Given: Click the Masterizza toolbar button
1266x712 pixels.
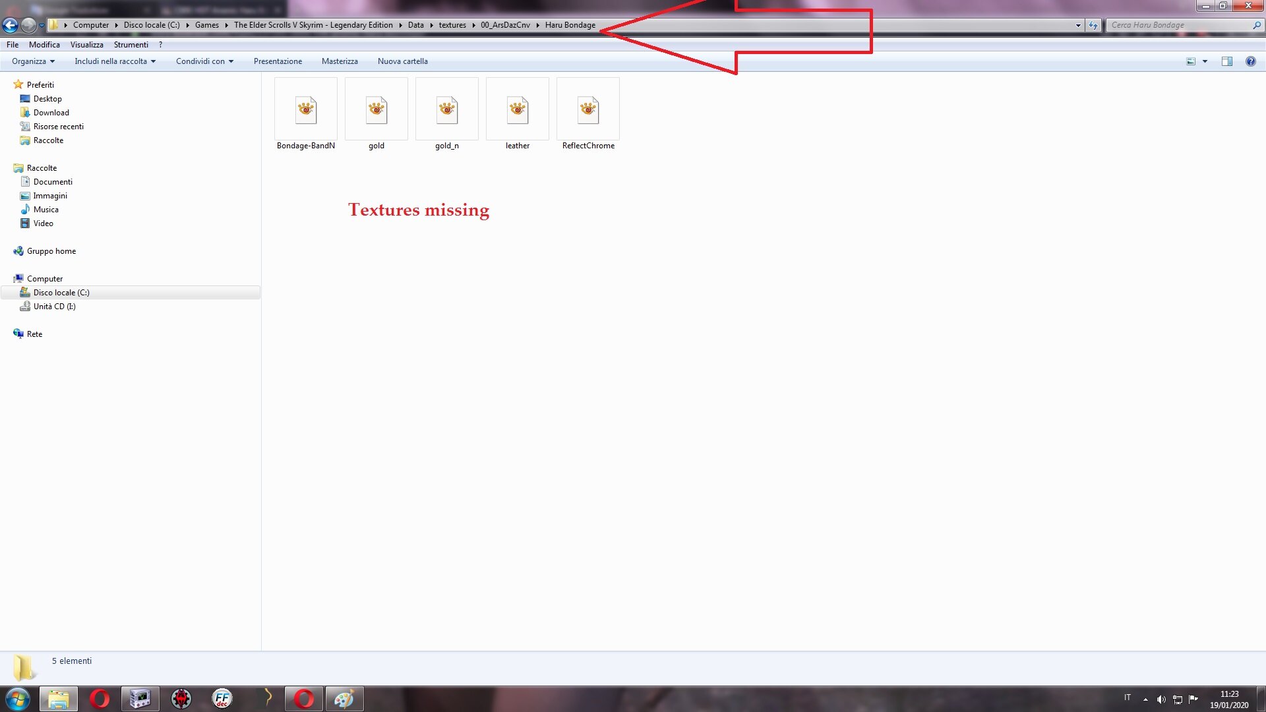Looking at the screenshot, I should point(340,61).
